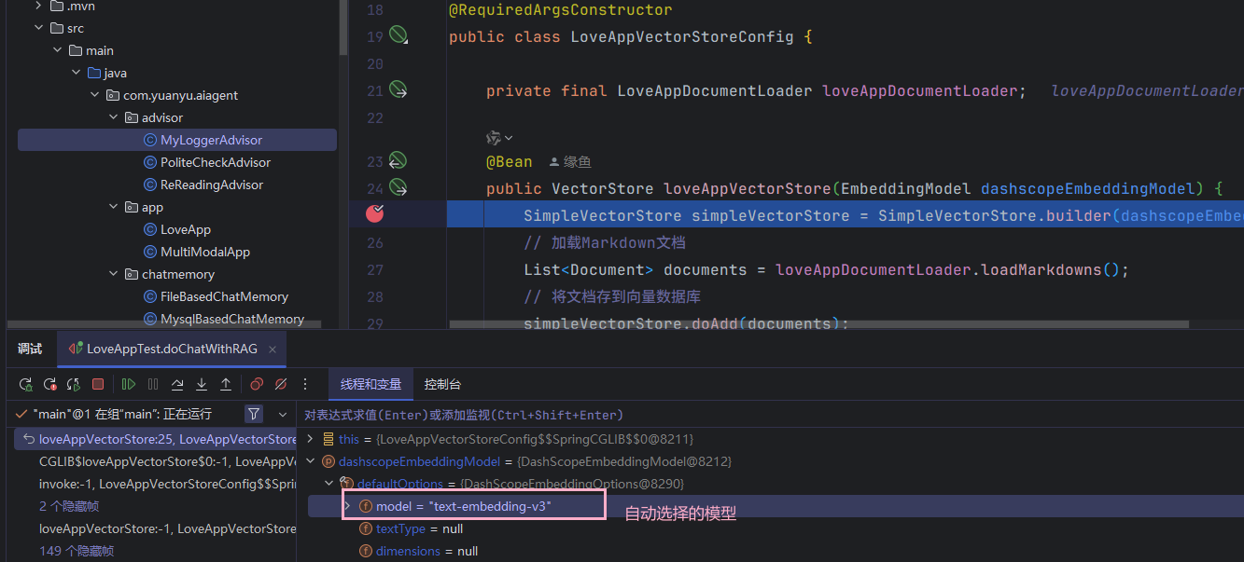This screenshot has width=1244, height=562.
Task: Click the '149 个隐藏帧' hidden frames link
Action: (77, 551)
